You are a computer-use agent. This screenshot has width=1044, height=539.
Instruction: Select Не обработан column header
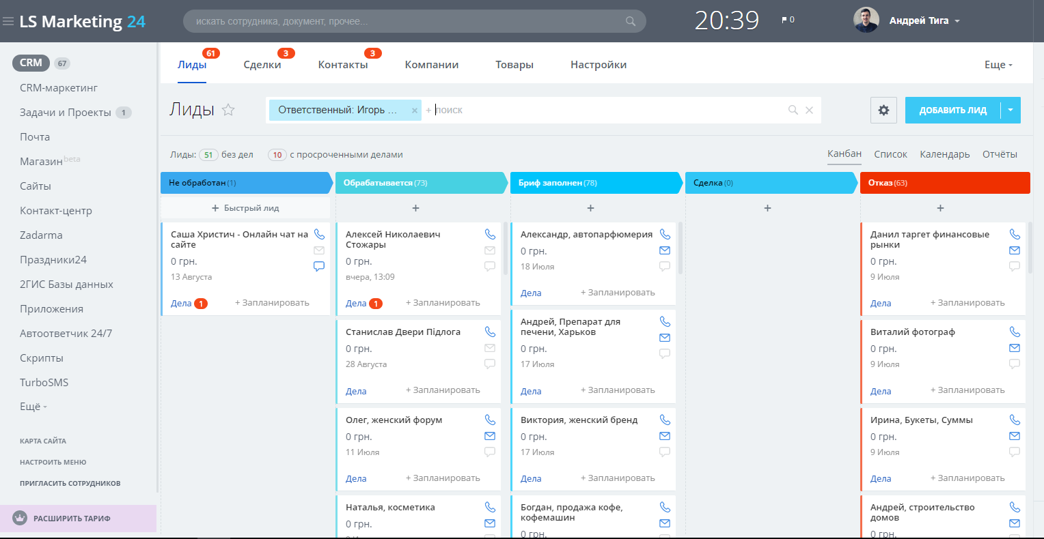[x=246, y=183]
